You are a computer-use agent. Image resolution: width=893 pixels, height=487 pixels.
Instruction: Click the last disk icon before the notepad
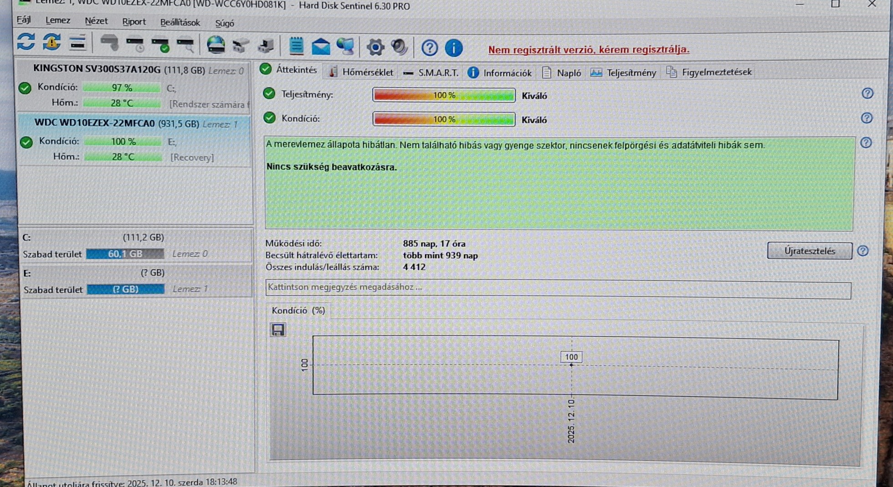[266, 46]
